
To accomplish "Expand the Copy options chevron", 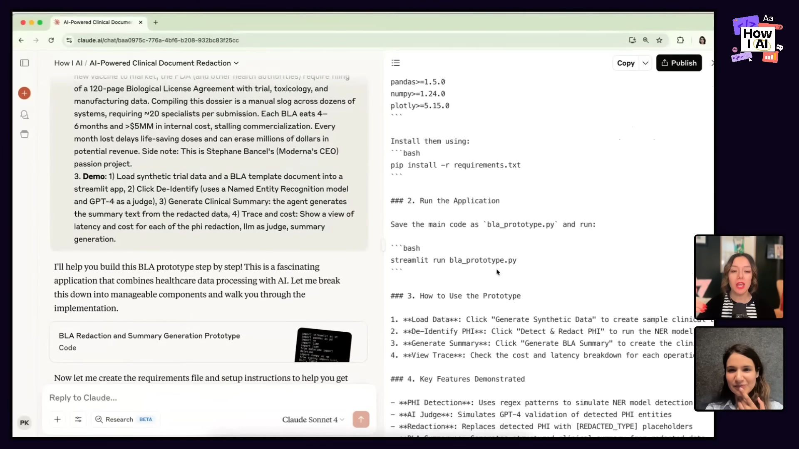I will click(645, 63).
